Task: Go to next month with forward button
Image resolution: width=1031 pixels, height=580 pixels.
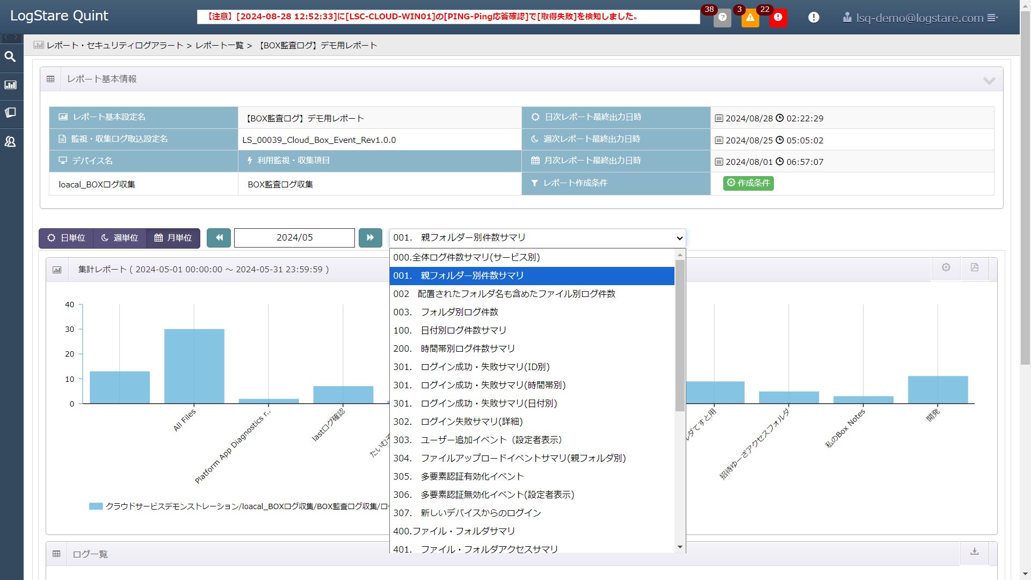Action: (x=370, y=238)
